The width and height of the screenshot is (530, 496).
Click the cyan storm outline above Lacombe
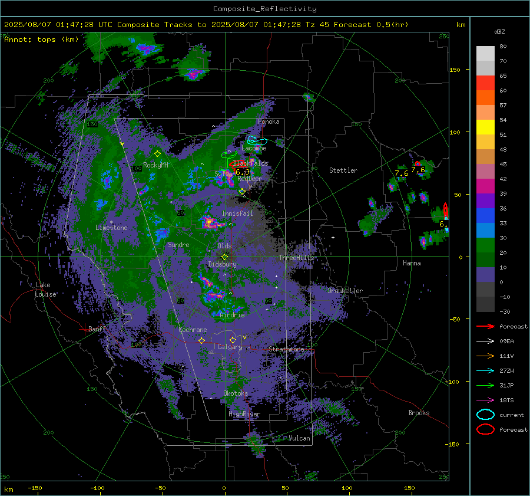coord(257,140)
